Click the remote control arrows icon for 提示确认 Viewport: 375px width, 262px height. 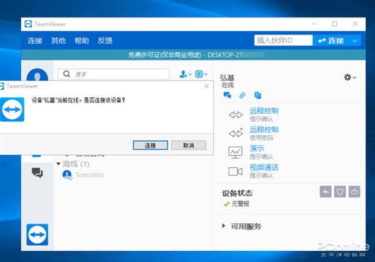(236, 115)
